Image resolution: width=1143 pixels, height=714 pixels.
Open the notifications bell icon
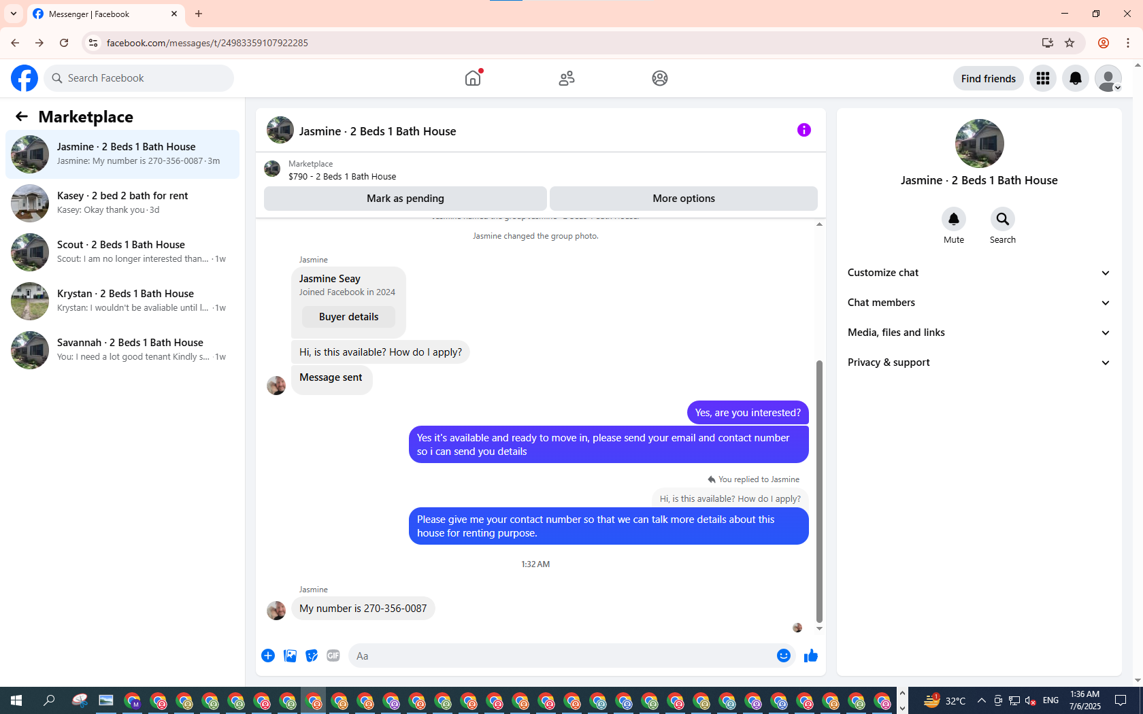[1076, 78]
